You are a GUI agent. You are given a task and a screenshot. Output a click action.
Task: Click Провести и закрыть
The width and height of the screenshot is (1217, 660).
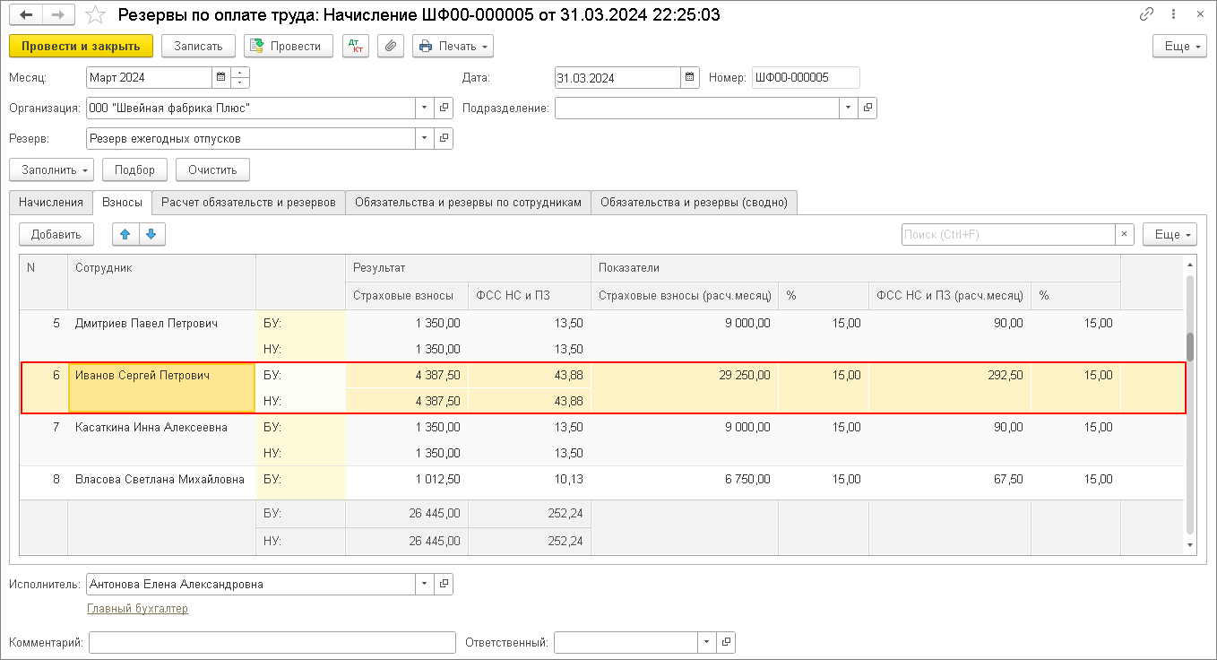point(82,46)
